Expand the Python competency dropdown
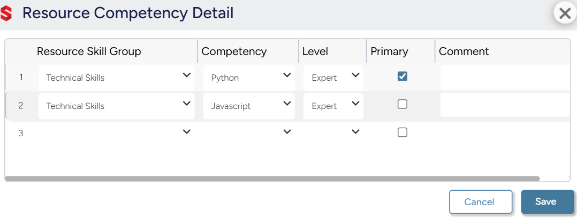 (x=249, y=77)
